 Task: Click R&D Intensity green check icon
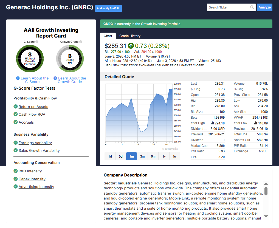tap(16, 171)
